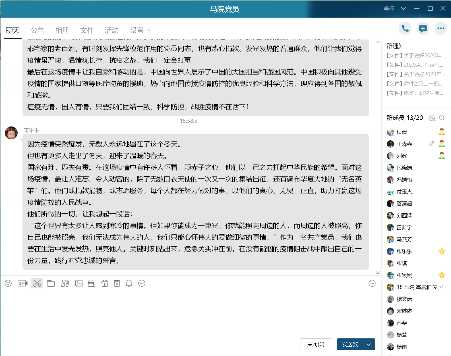Image resolution: width=451 pixels, height=356 pixels.
Task: Open the three-dot more options button
Action: 441,28
